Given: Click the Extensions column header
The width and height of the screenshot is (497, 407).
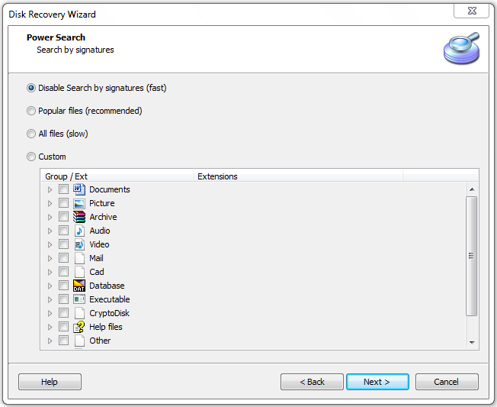Looking at the screenshot, I should click(297, 176).
